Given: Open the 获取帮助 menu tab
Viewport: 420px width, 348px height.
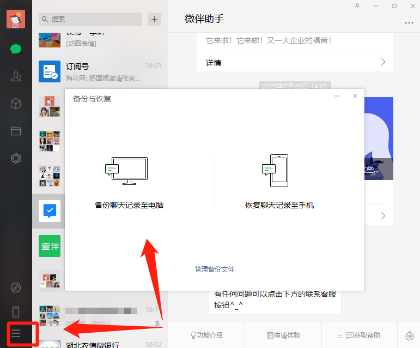Looking at the screenshot, I should 359,335.
